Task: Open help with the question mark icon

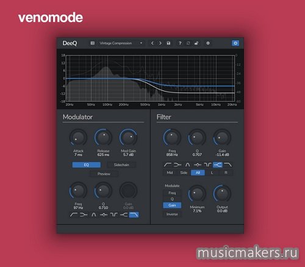Action: [180, 43]
